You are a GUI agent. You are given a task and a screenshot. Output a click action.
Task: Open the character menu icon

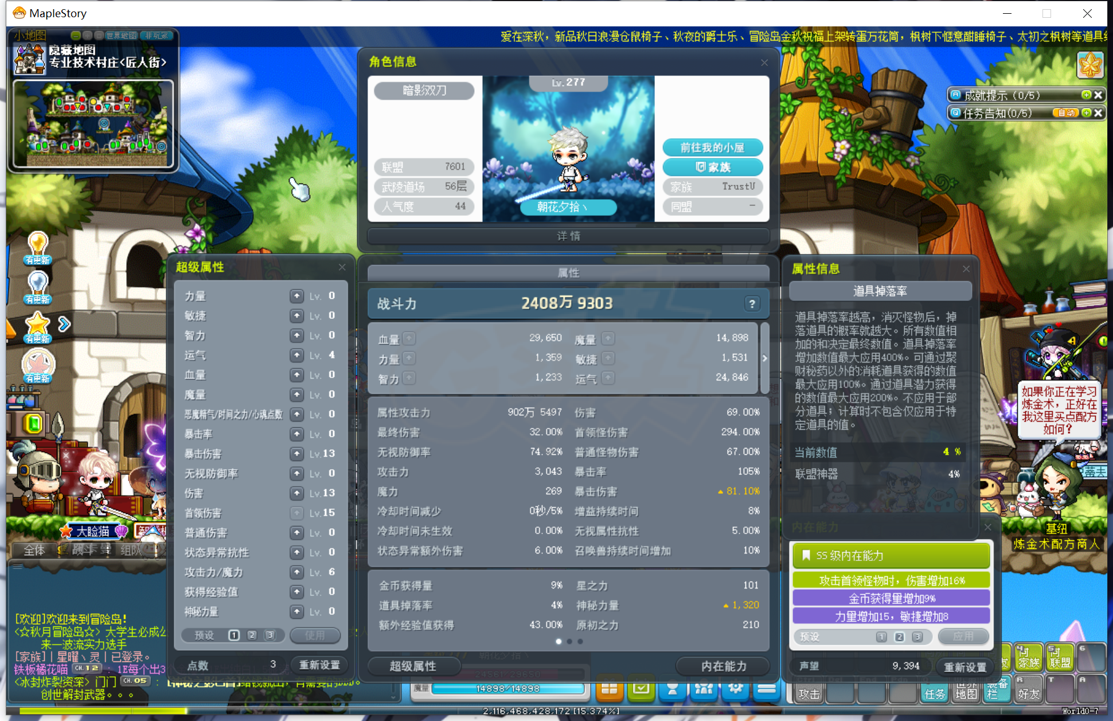coord(673,689)
